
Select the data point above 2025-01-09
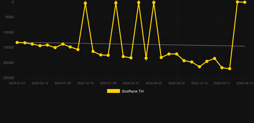(108, 55)
